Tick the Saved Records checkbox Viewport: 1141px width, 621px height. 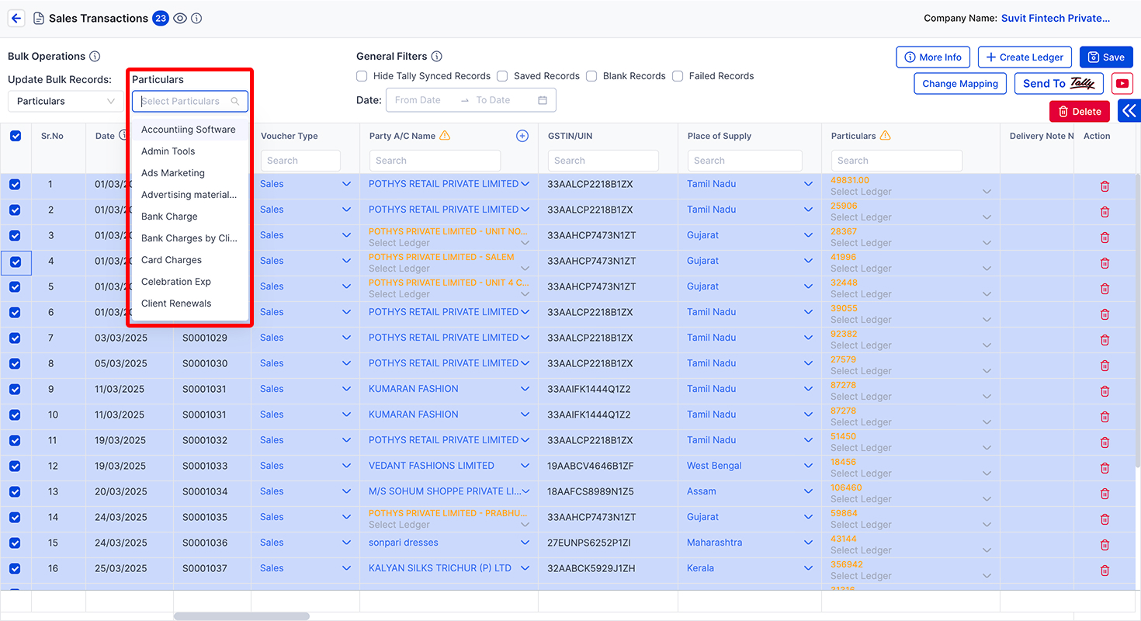(x=502, y=76)
